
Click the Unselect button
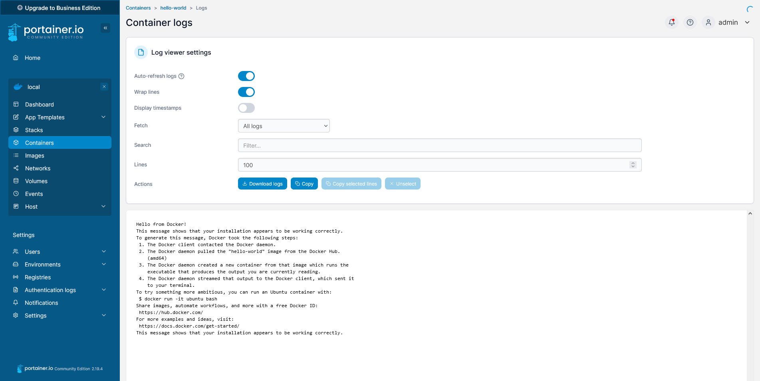tap(403, 184)
